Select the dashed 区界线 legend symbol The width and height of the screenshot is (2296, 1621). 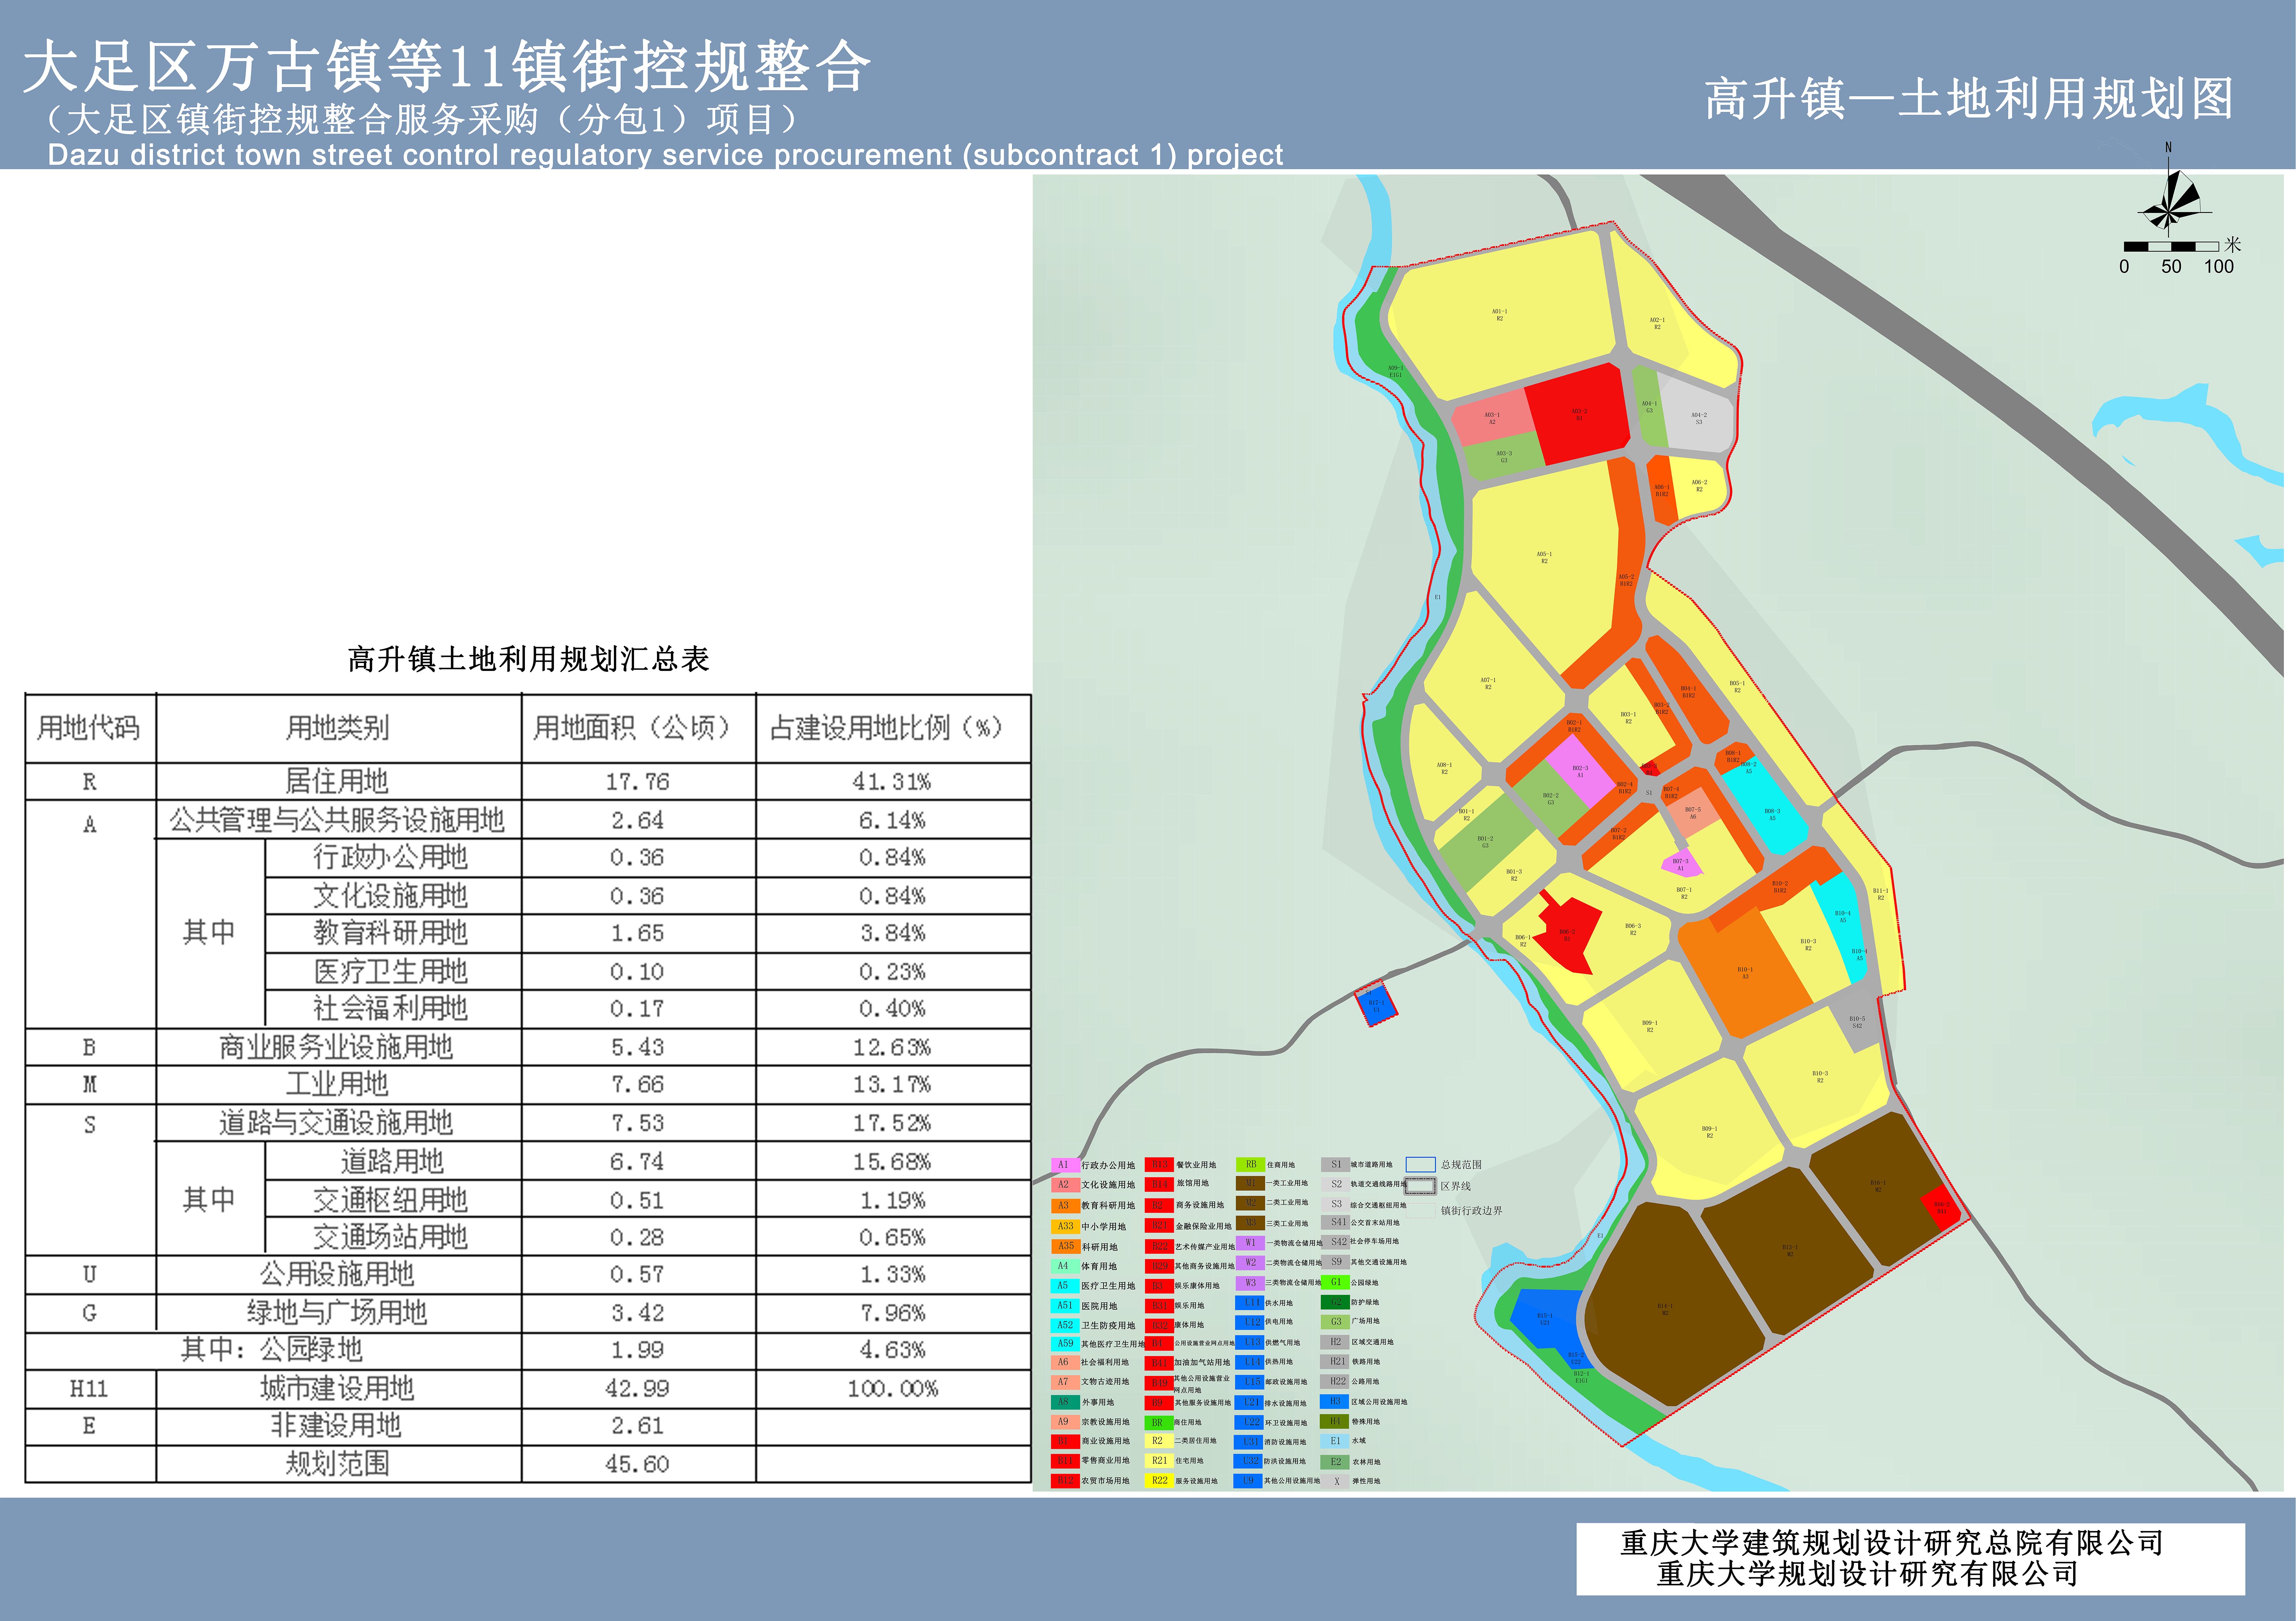point(1420,1186)
